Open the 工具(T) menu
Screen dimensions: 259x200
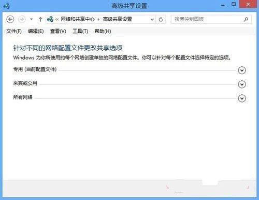click(x=80, y=31)
